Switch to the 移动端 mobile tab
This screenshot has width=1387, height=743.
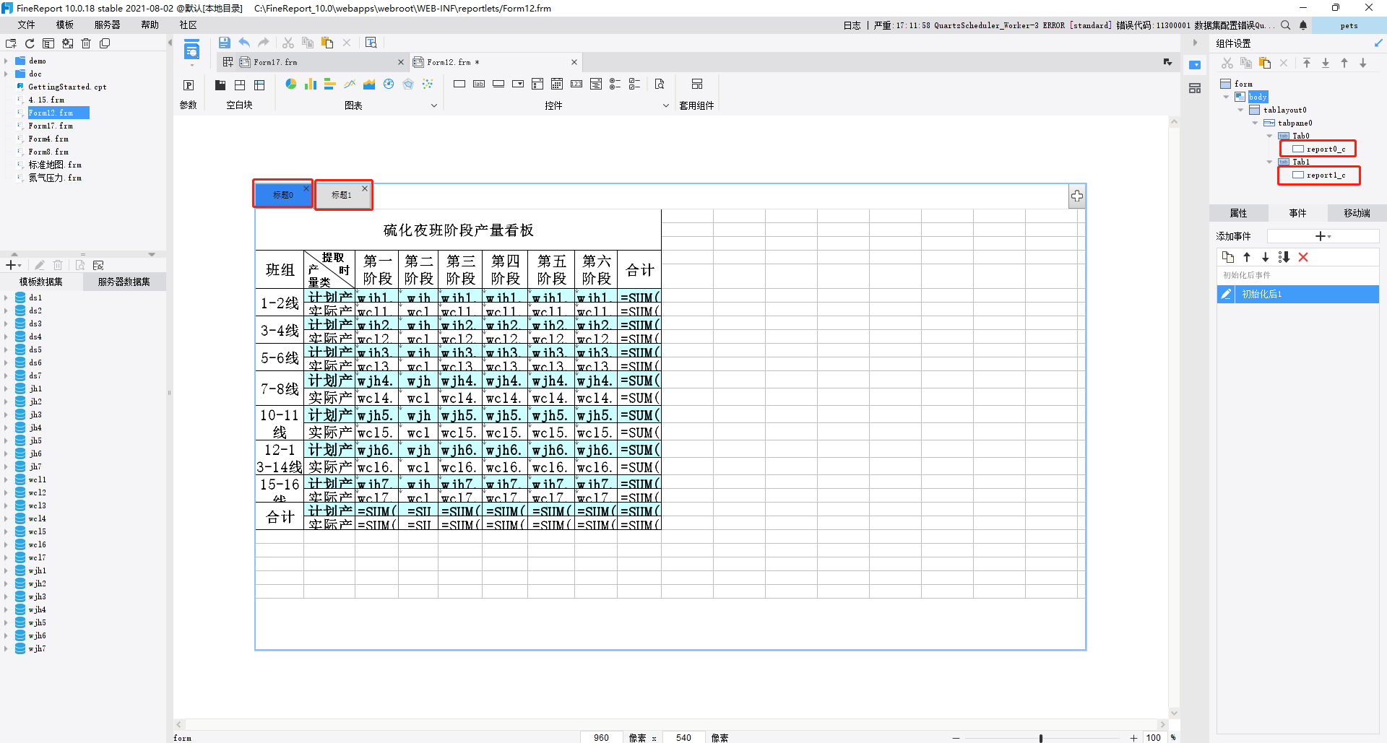point(1357,213)
